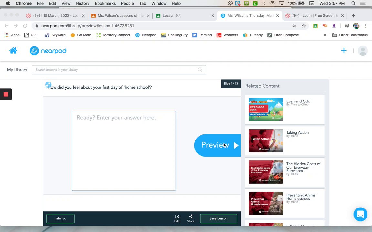Click the Edit lesson icon
Image resolution: width=372 pixels, height=232 pixels.
coord(177,218)
